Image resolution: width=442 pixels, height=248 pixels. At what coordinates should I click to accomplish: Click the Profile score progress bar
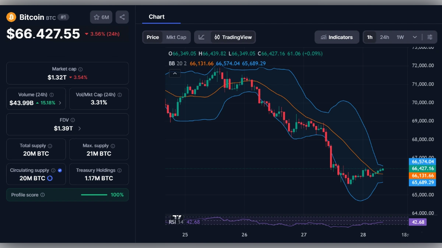94,195
